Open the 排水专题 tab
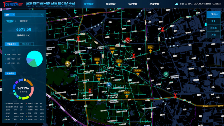224x126 pixels. (x=111, y=4)
